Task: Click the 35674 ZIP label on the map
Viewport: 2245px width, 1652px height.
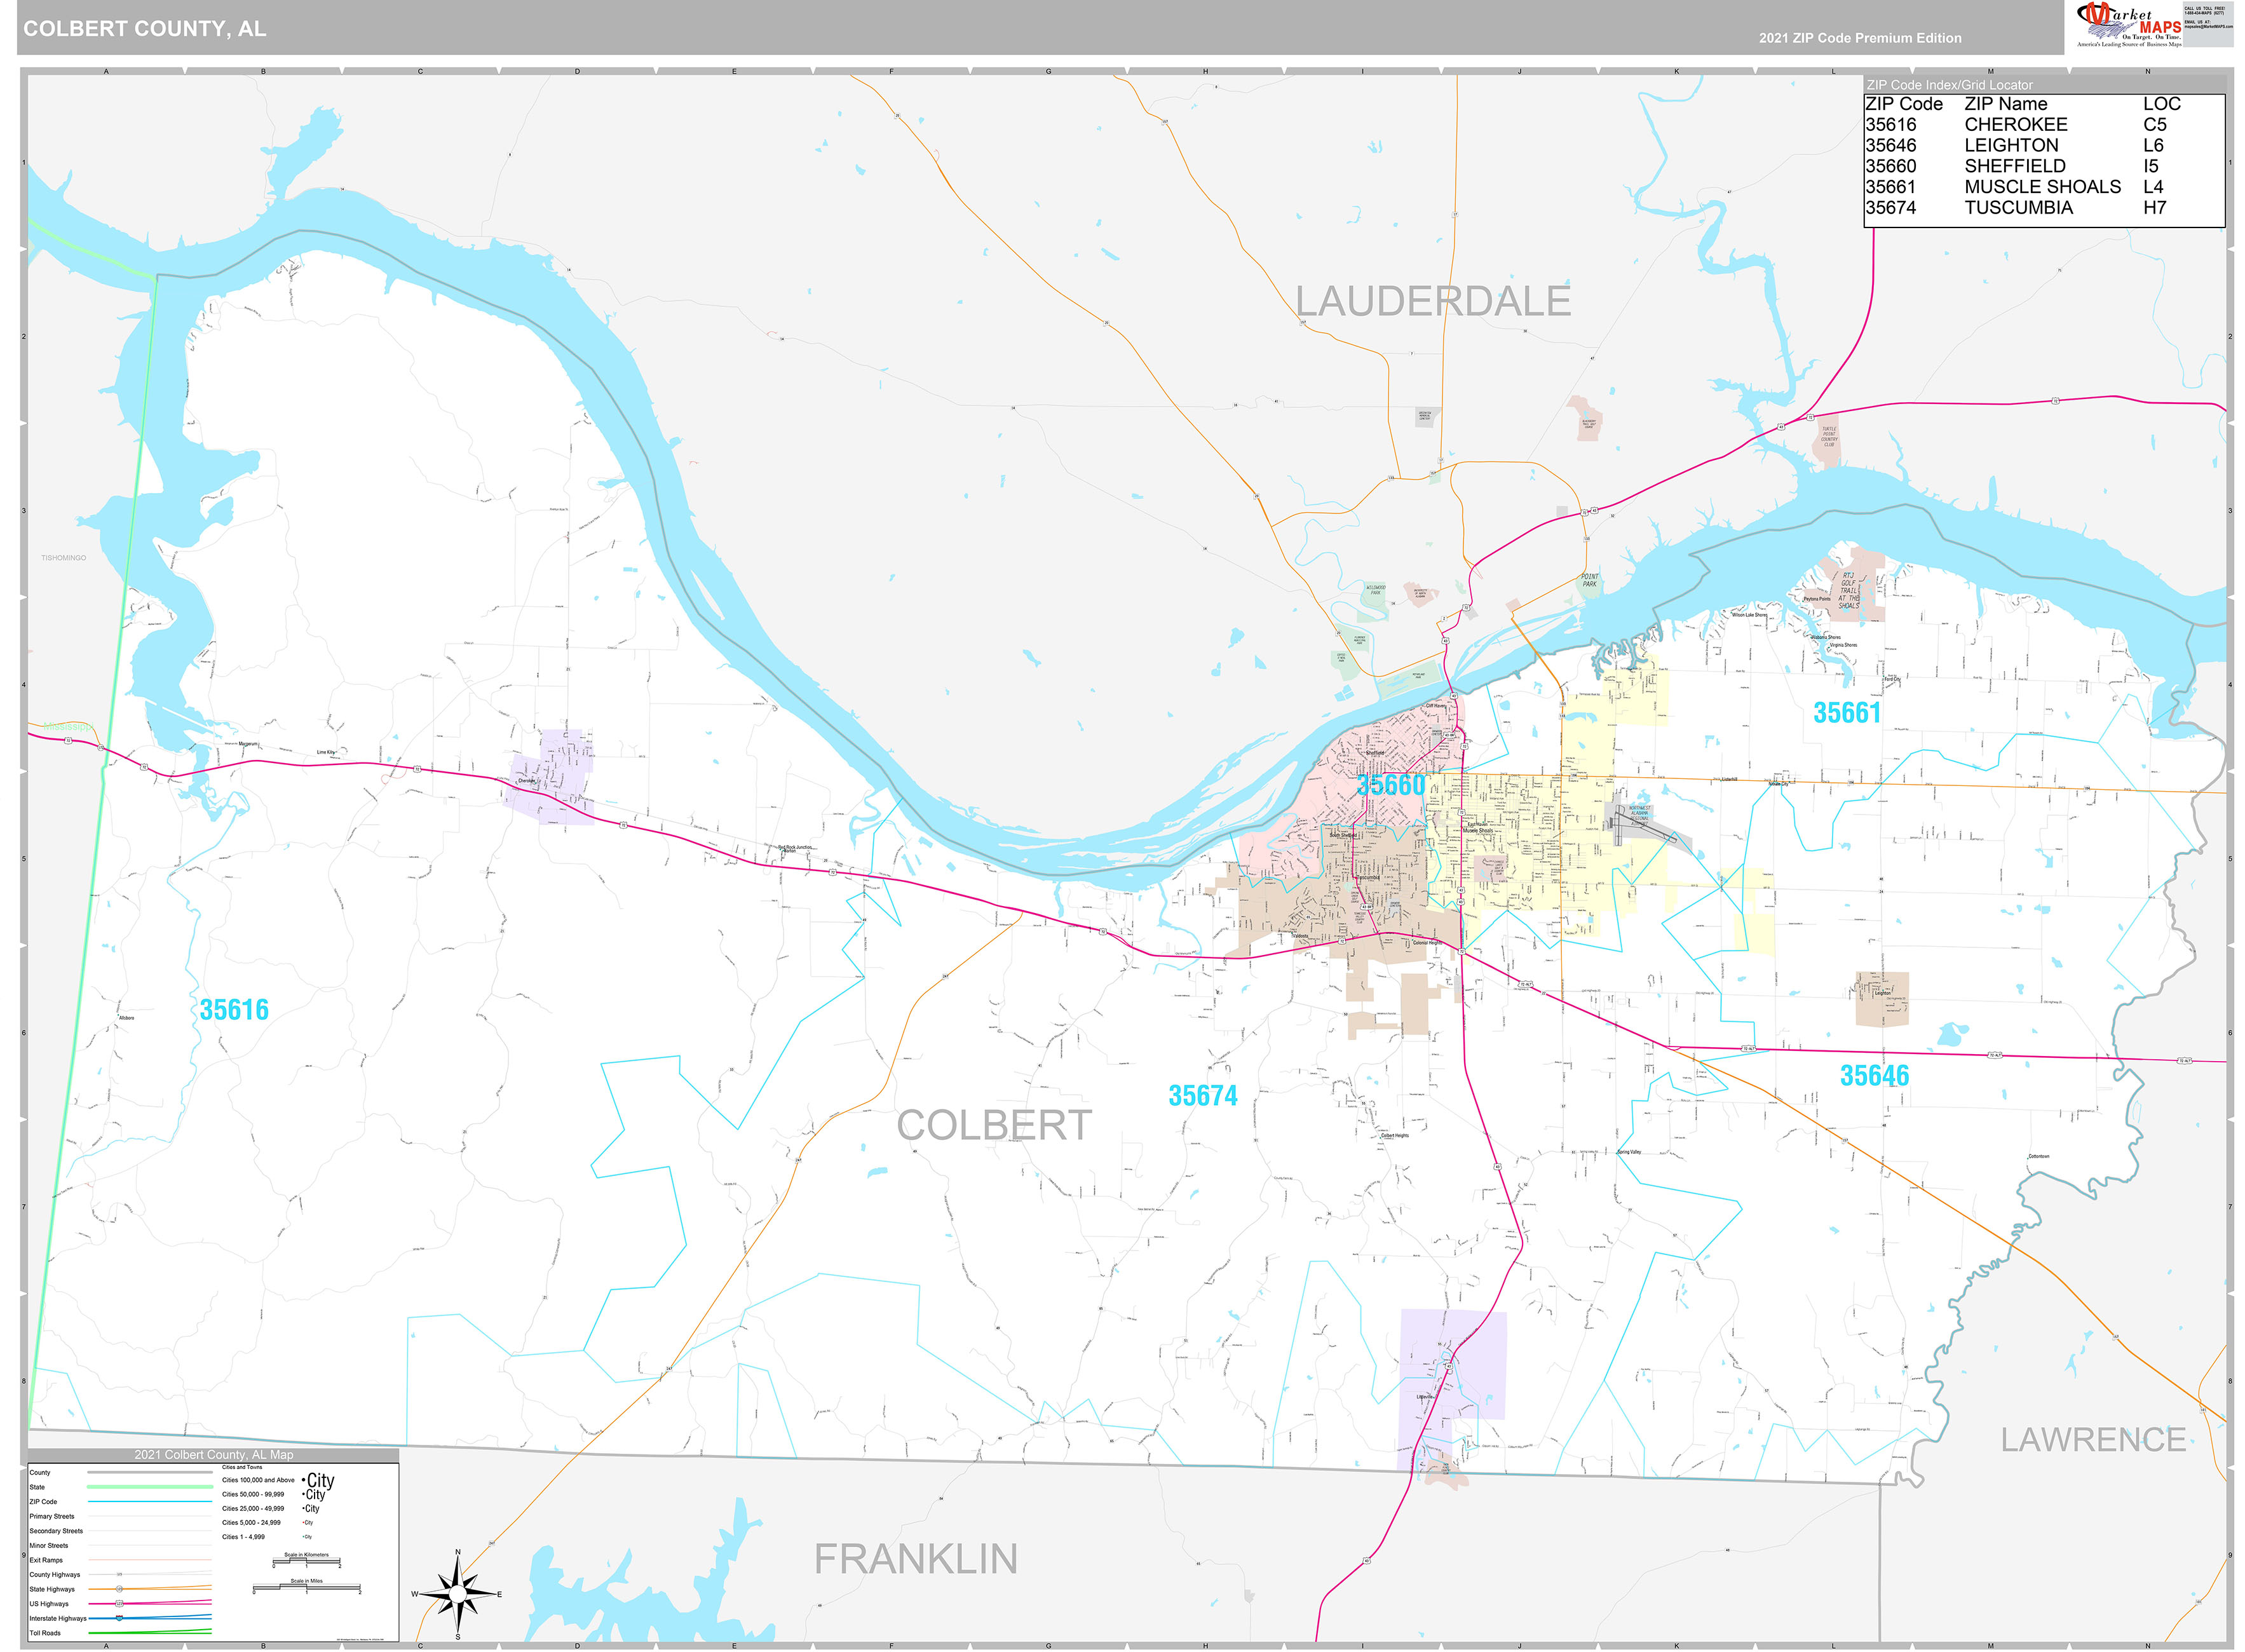Action: tap(1203, 1096)
